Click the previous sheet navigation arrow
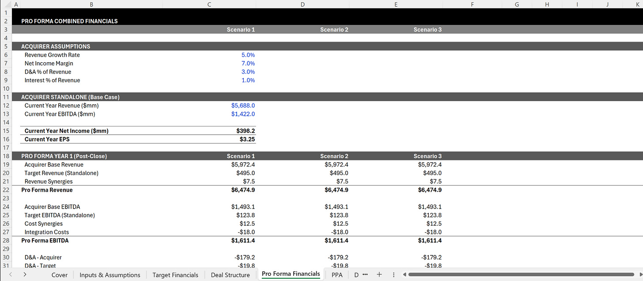The image size is (643, 281). click(x=10, y=274)
